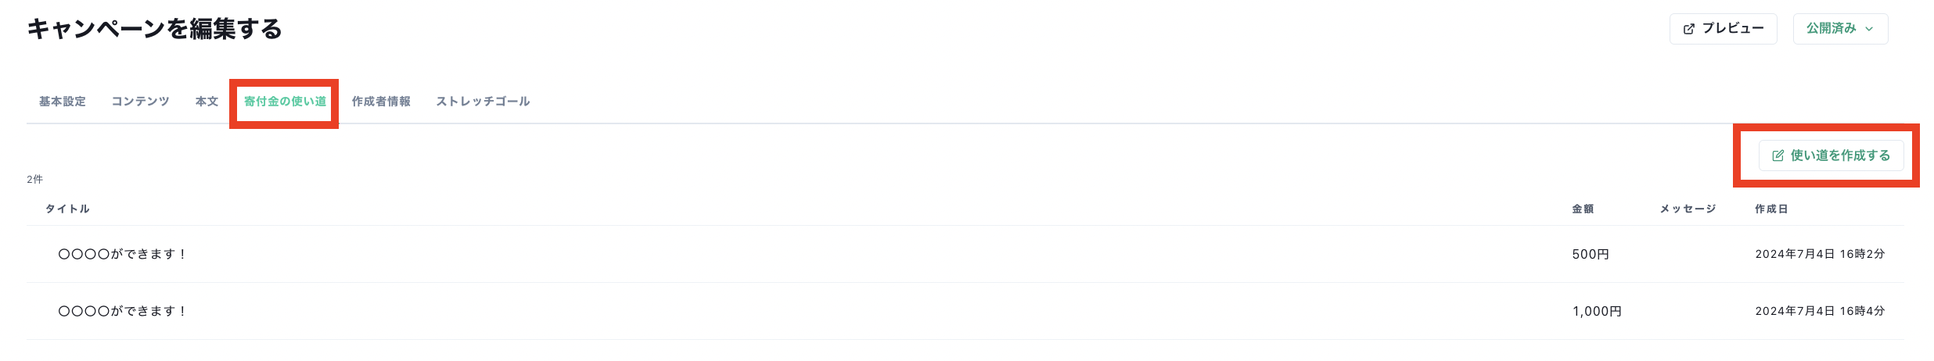Expand the chevron next to 公開済み
This screenshot has width=1934, height=361.
click(1869, 29)
